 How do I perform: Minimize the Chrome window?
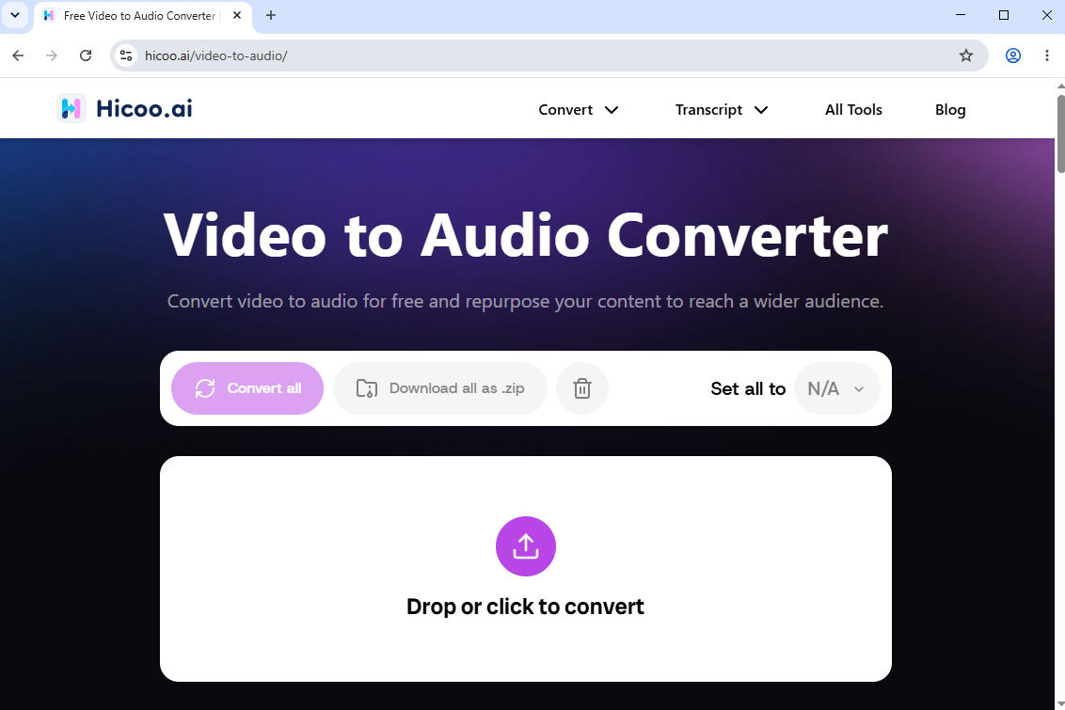pyautogui.click(x=961, y=15)
